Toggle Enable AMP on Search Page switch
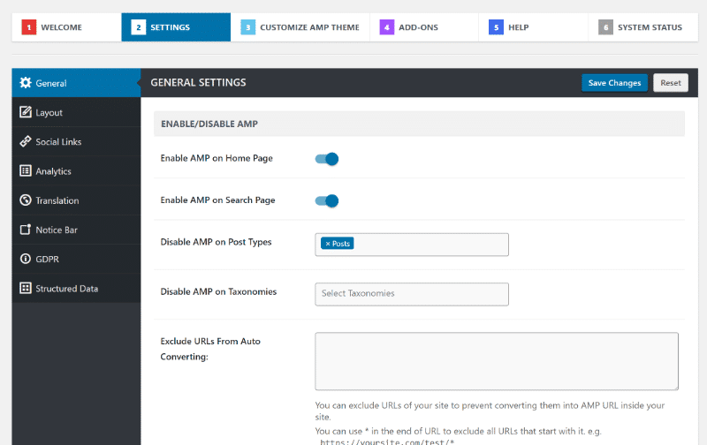This screenshot has height=445, width=707. pos(327,200)
